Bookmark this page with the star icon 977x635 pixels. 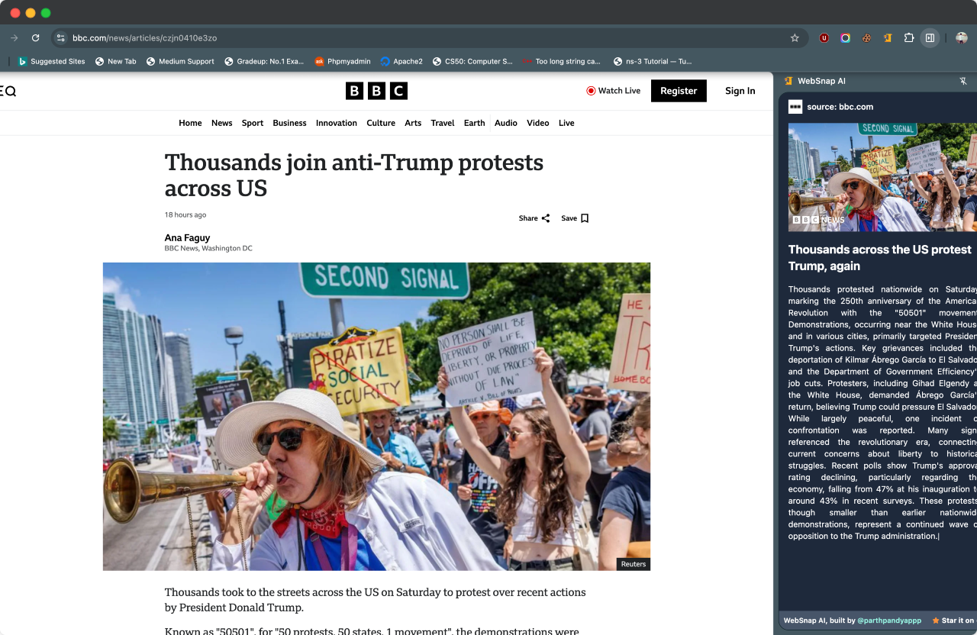click(795, 38)
